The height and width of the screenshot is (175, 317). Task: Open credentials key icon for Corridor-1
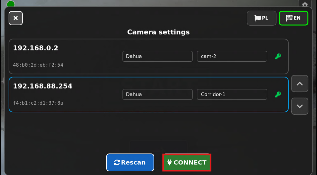[x=278, y=94]
